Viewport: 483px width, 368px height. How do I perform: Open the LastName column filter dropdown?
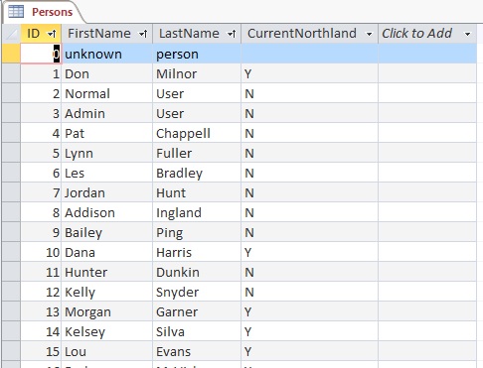pos(232,34)
